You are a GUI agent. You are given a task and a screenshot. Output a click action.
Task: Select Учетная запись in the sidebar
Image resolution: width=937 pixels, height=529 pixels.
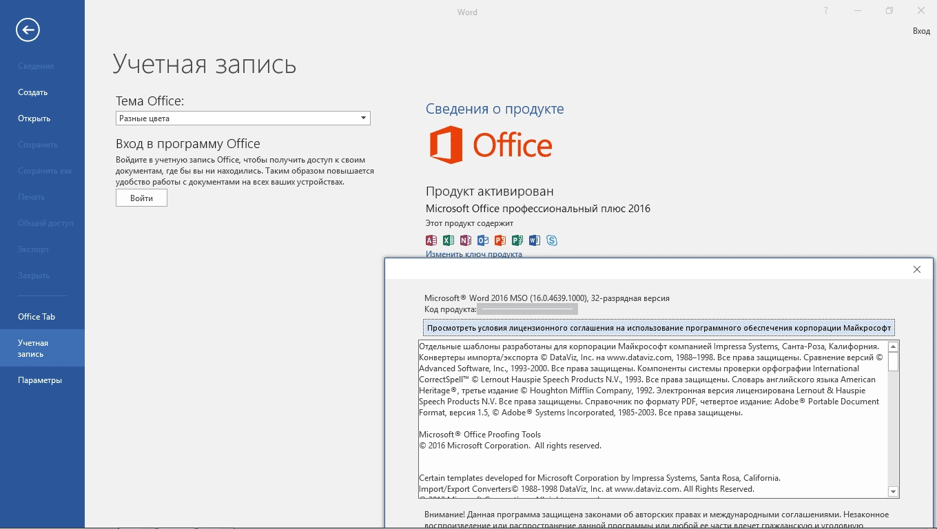click(x=42, y=348)
